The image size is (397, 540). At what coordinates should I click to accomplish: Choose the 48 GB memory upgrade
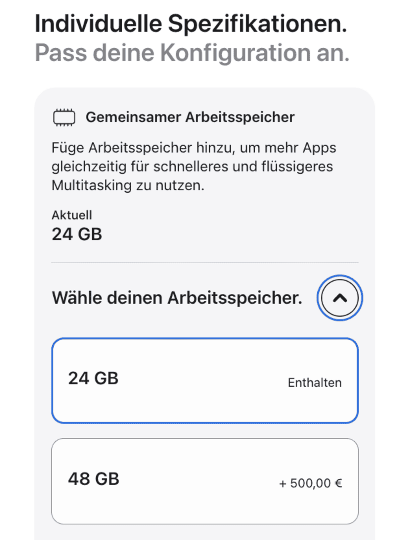pos(205,481)
